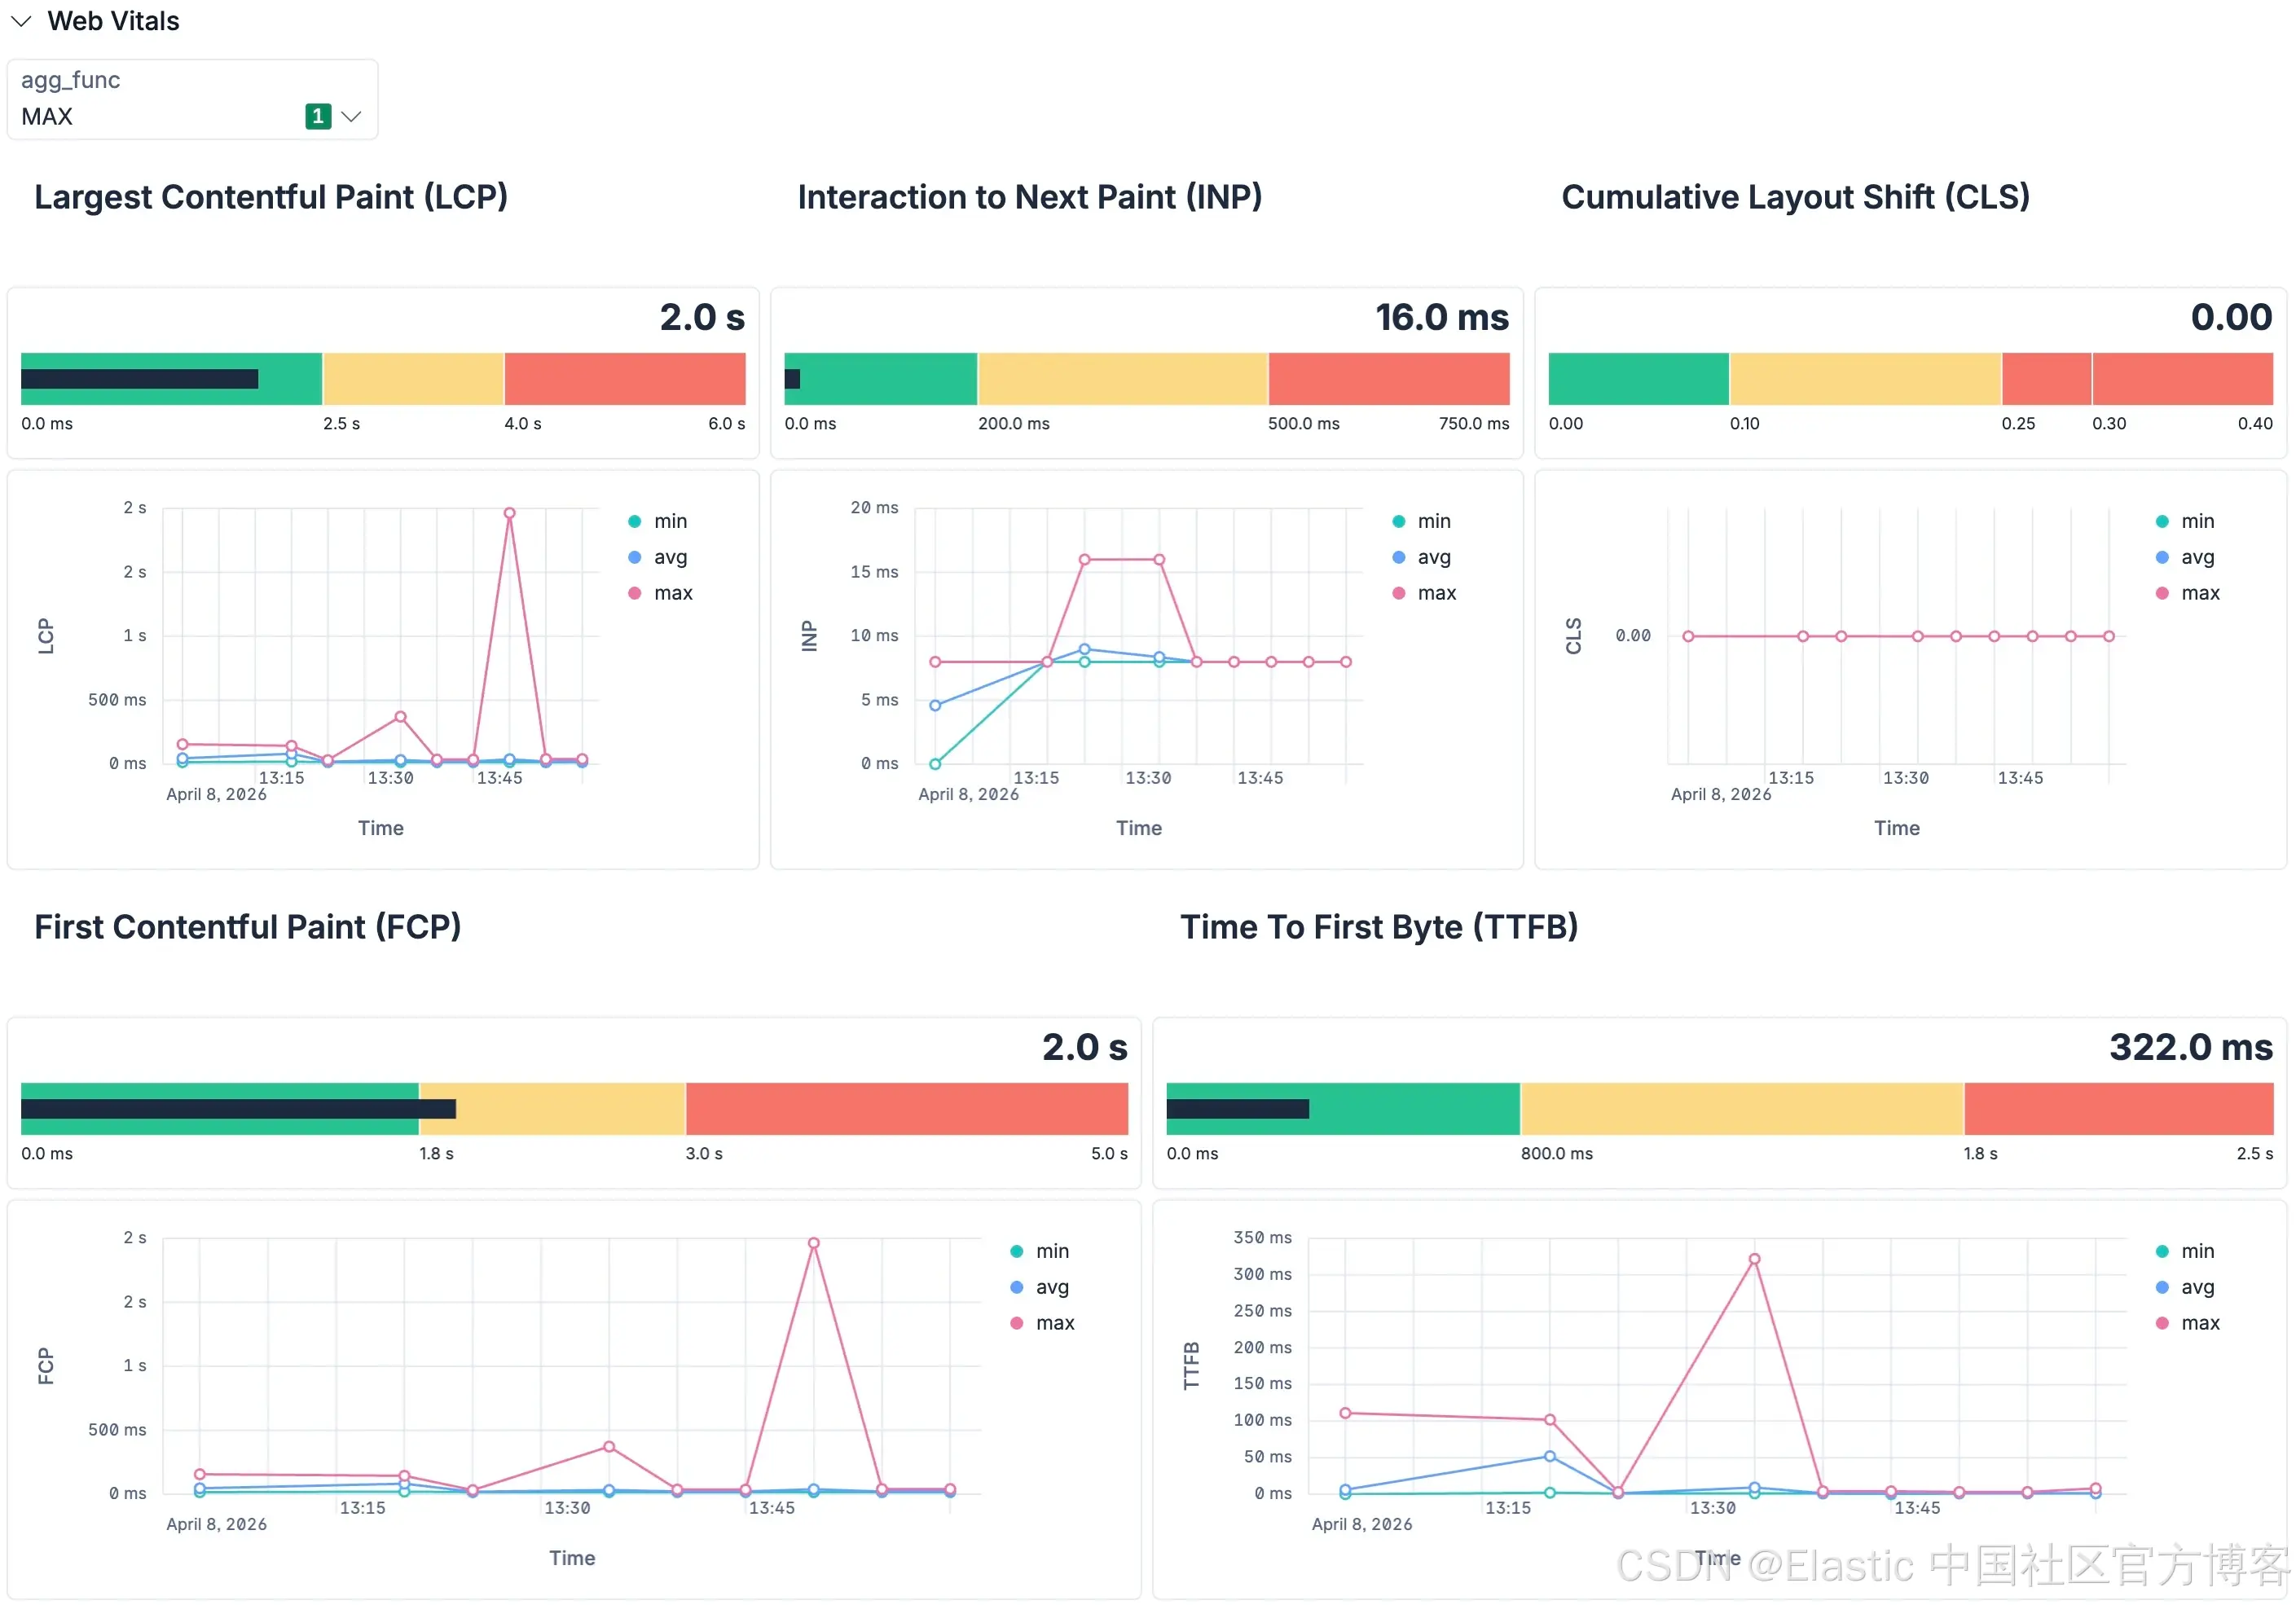Viewport: 2296px width, 1605px height.
Task: Open the agg_func MAX dropdown arrow
Action: point(351,117)
